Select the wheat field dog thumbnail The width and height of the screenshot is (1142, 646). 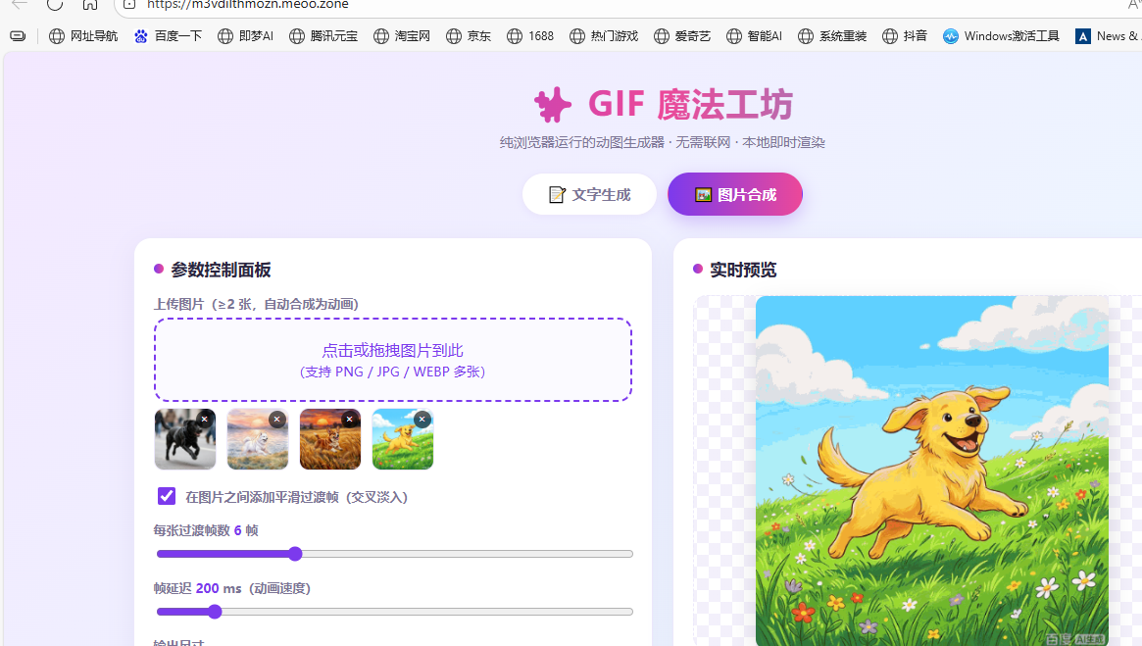click(330, 439)
